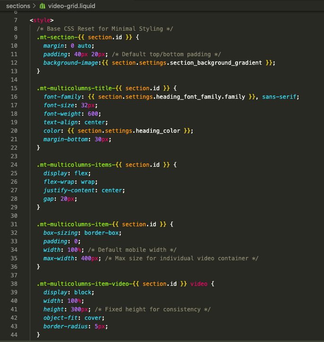Click closing brace on line 13
The height and width of the screenshot is (342, 324).
pyautogui.click(x=38, y=71)
